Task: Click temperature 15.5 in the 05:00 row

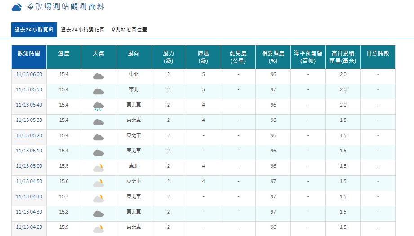Action: coord(64,166)
